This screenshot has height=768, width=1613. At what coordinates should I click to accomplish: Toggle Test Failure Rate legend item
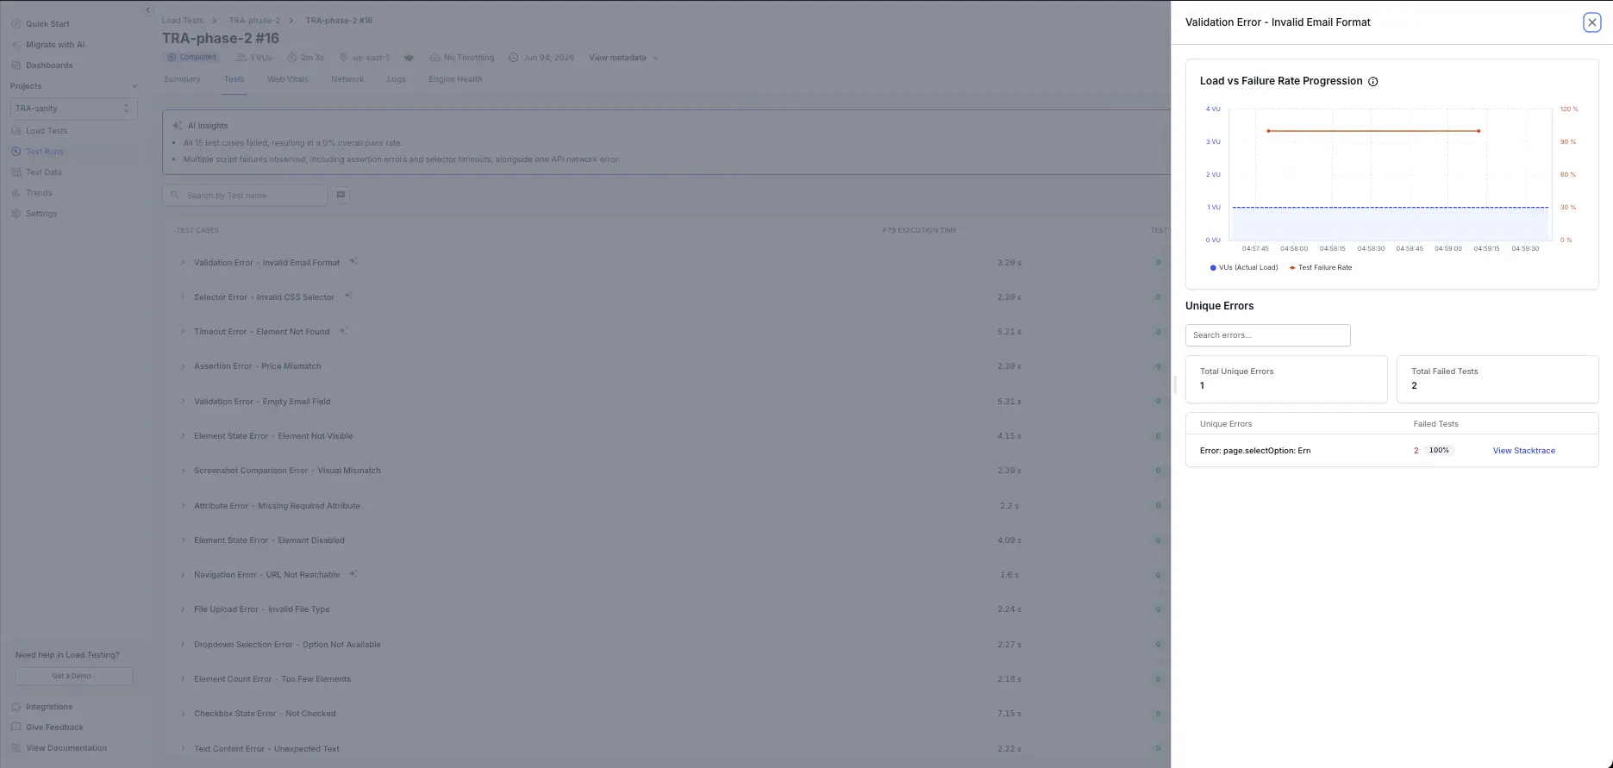coord(1321,267)
